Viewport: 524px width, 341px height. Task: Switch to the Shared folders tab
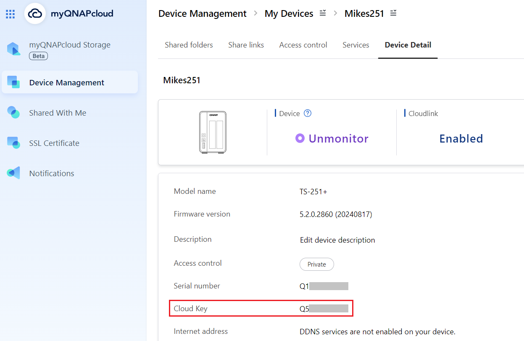pyautogui.click(x=189, y=45)
